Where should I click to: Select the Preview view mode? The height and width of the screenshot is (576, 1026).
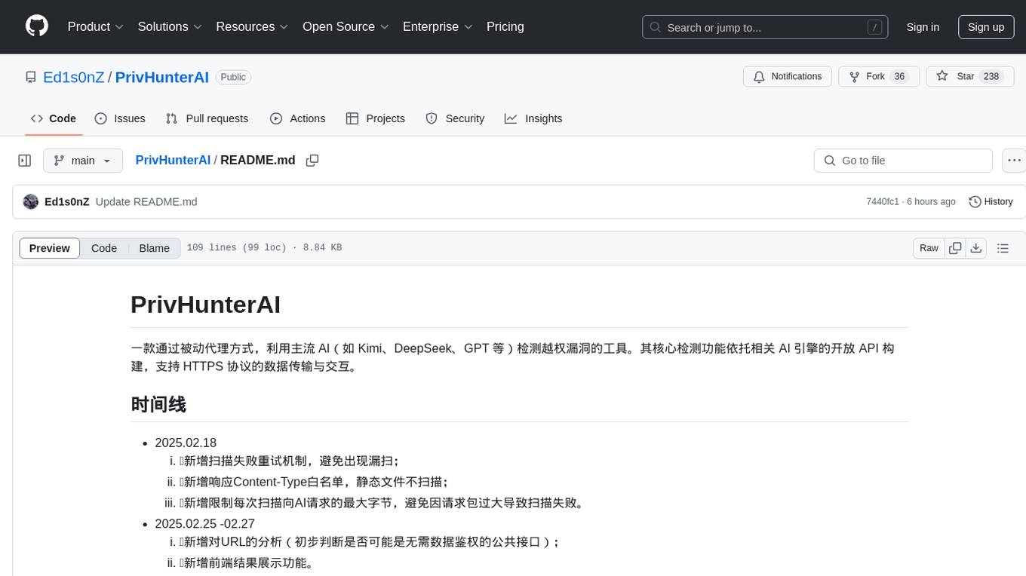click(50, 248)
